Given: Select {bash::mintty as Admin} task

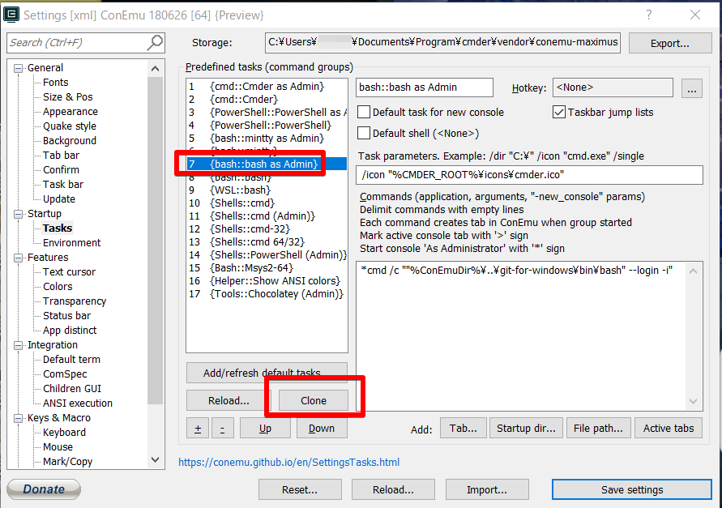Looking at the screenshot, I should (x=267, y=139).
